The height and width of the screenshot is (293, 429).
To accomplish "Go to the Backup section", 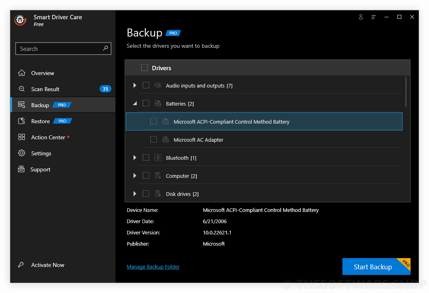I will [63, 105].
